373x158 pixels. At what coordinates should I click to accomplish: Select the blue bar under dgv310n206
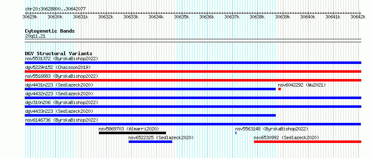193,107
